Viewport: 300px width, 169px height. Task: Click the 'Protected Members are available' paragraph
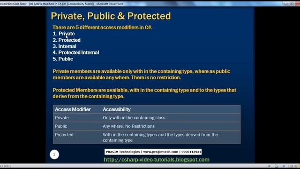144,93
